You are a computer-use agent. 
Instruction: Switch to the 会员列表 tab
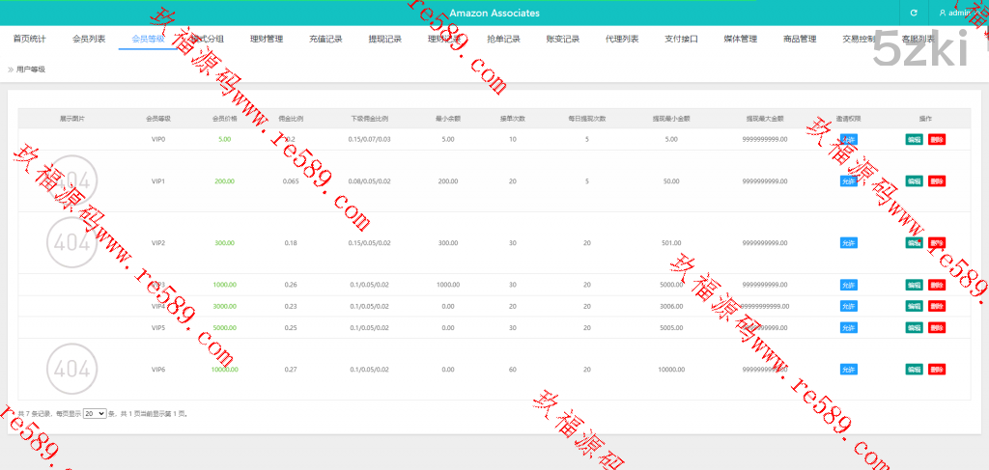(89, 40)
